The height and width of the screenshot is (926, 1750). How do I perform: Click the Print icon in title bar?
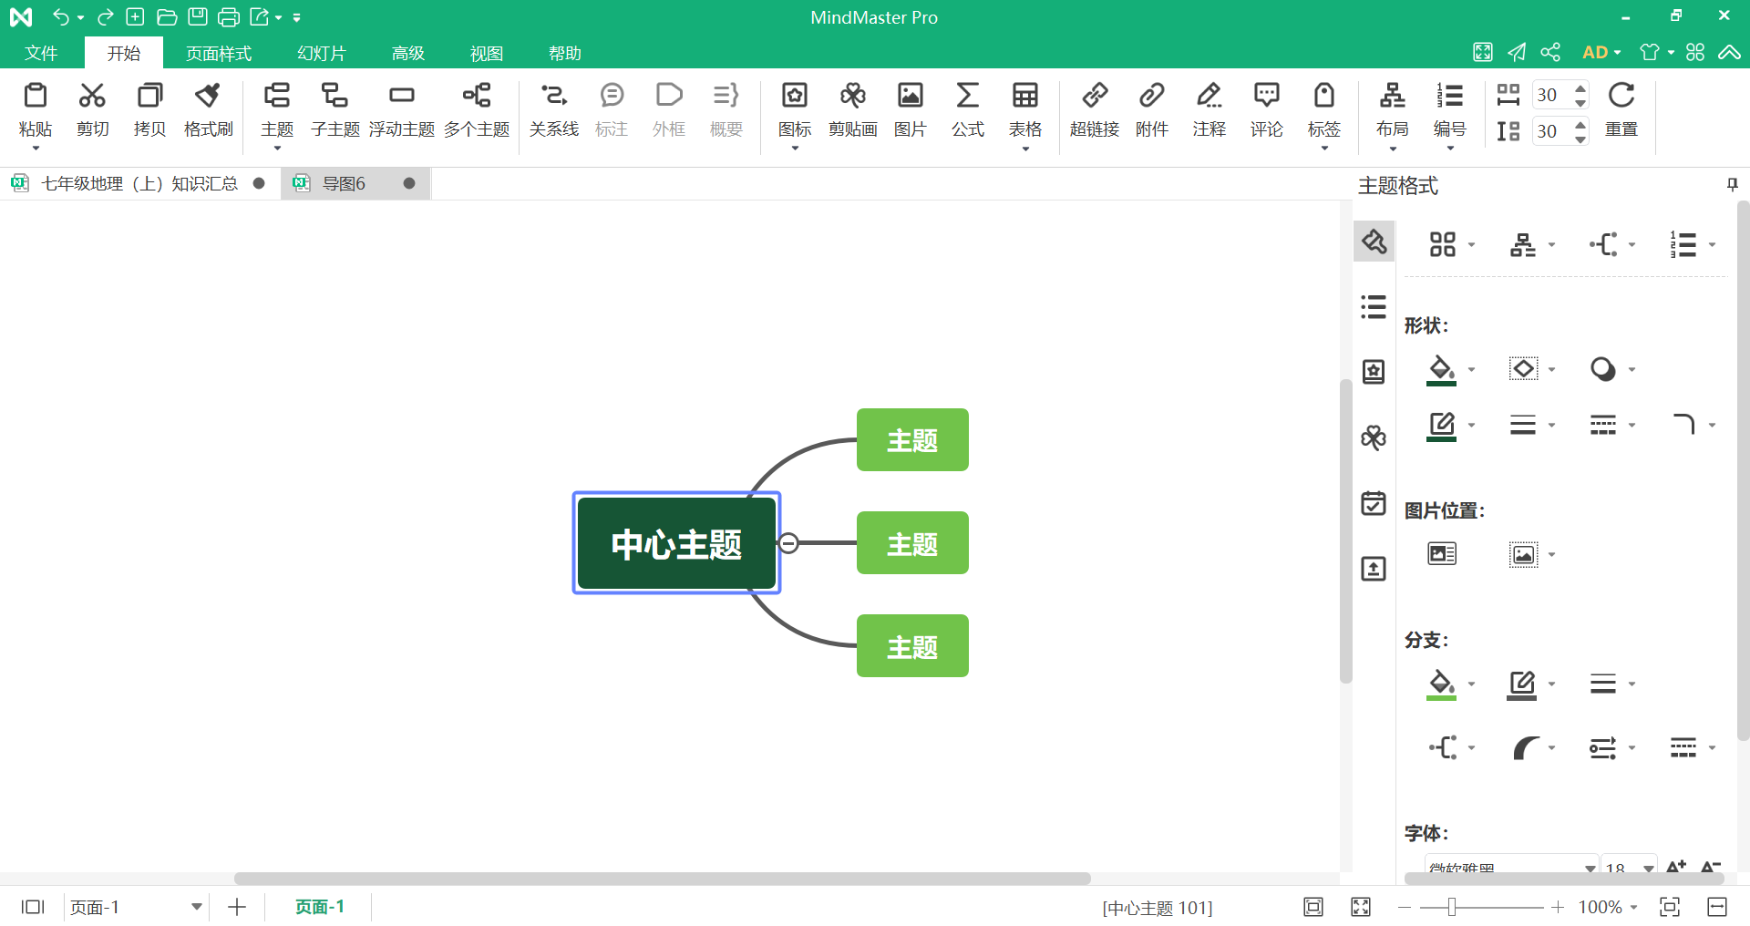pos(229,16)
